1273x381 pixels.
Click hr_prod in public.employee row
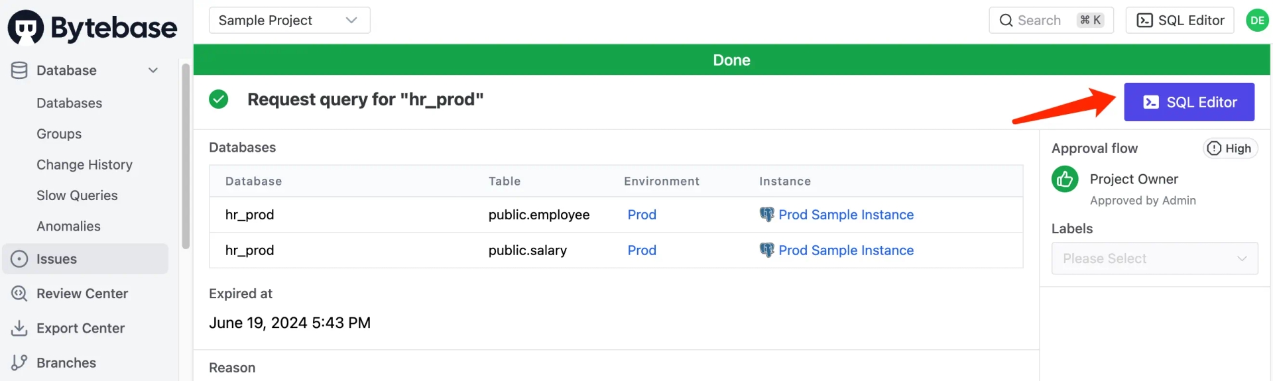(x=249, y=215)
